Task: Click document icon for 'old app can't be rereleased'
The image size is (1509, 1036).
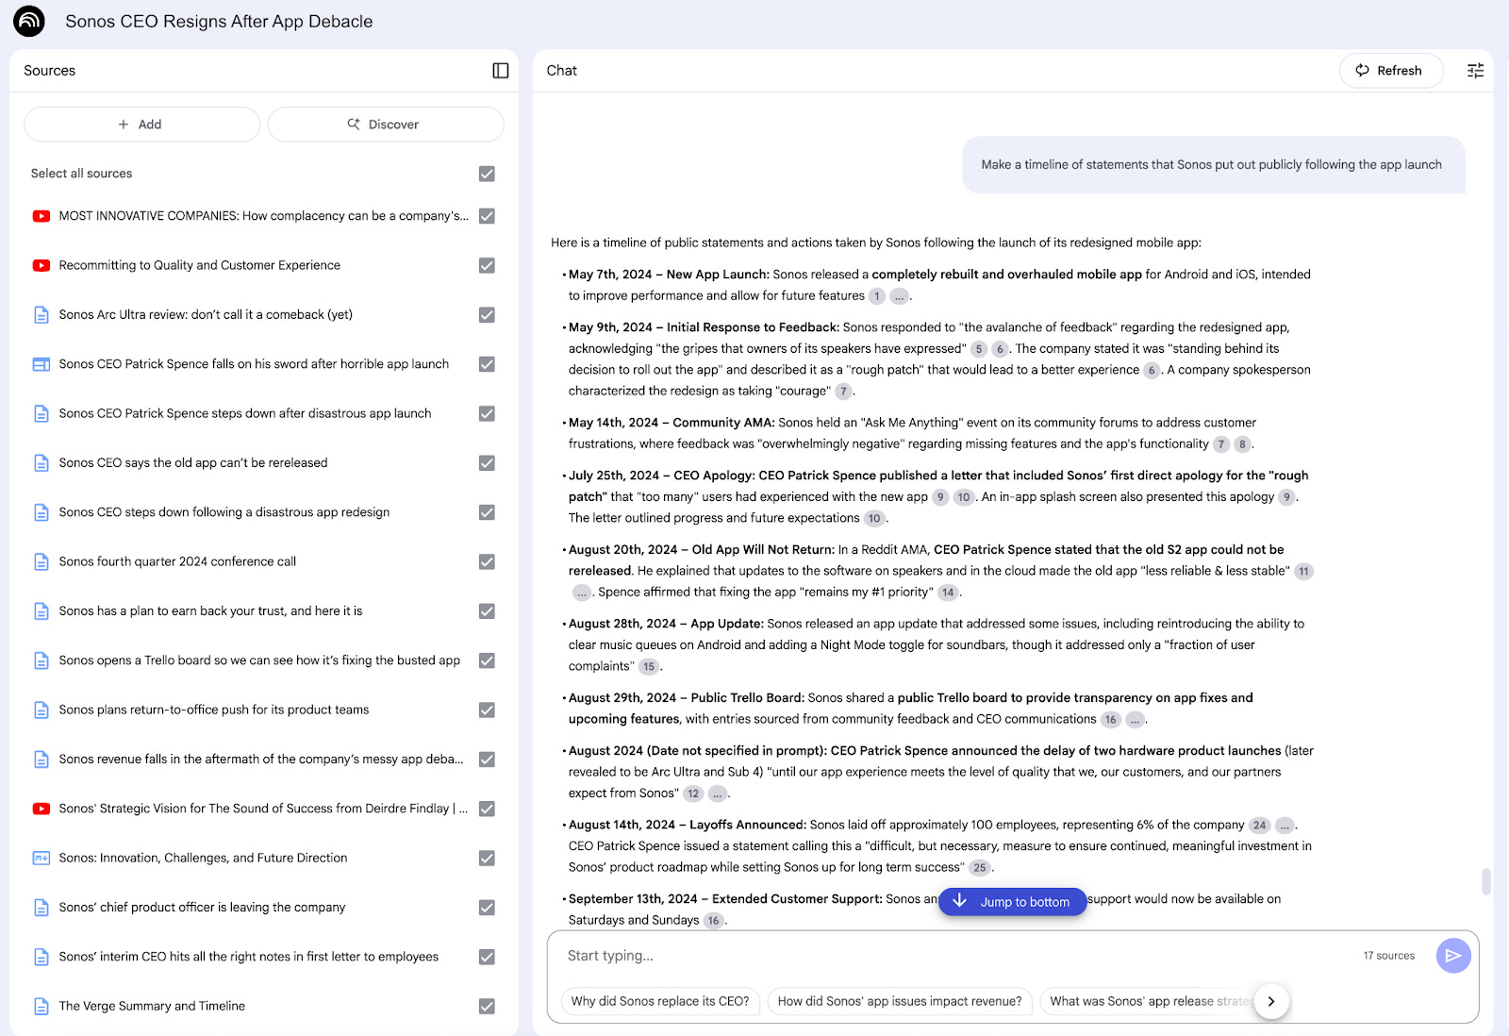Action: pyautogui.click(x=41, y=463)
